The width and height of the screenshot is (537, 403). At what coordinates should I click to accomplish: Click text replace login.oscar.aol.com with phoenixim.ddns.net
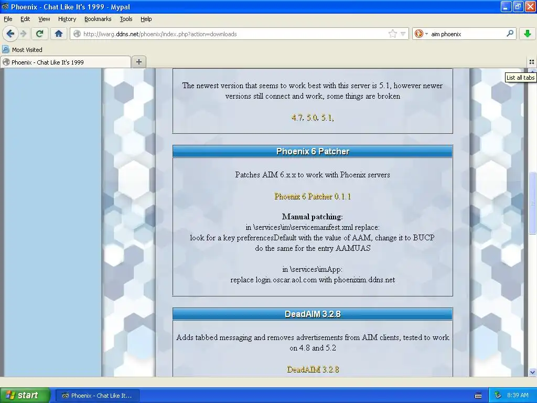tap(313, 280)
